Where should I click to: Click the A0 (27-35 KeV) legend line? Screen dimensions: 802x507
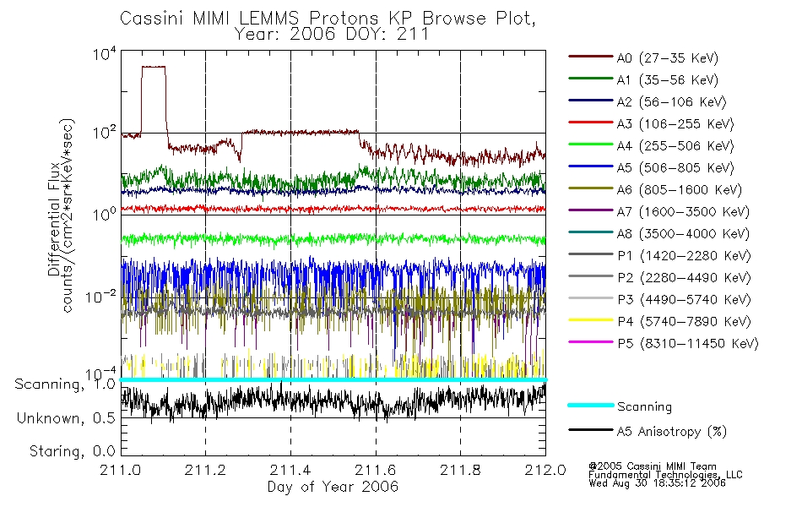590,57
